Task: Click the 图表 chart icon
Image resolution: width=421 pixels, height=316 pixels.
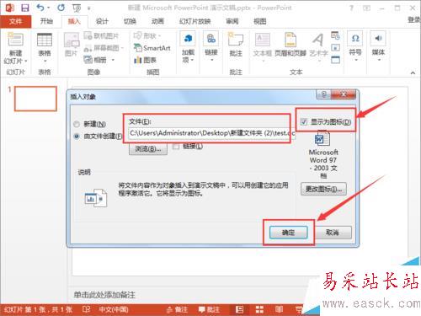Action: (138, 60)
